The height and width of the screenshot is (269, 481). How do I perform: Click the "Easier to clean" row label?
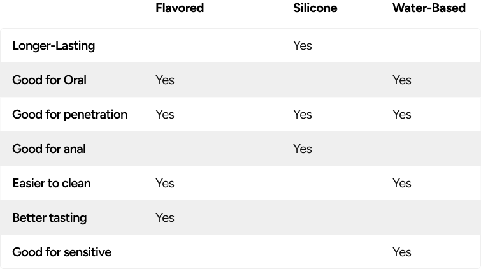pyautogui.click(x=52, y=184)
